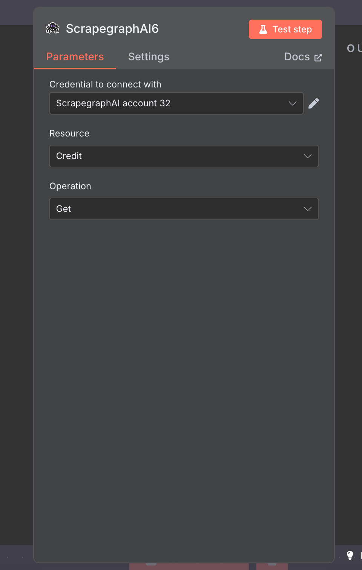
Task: Click the Resource label
Action: pyautogui.click(x=69, y=133)
